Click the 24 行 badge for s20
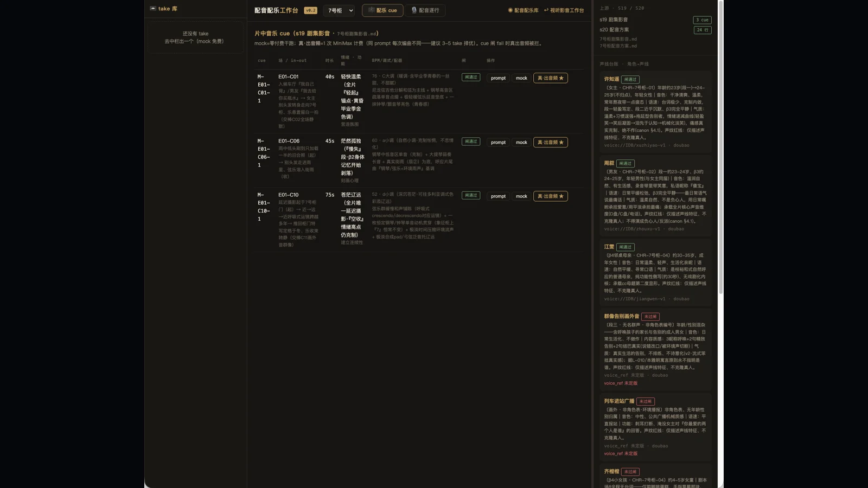This screenshot has height=488, width=868. point(703,30)
